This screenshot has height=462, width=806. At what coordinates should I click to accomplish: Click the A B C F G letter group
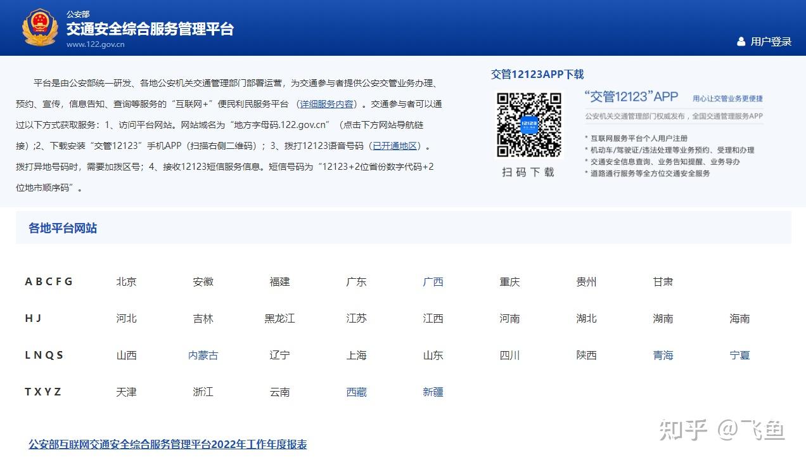[49, 281]
